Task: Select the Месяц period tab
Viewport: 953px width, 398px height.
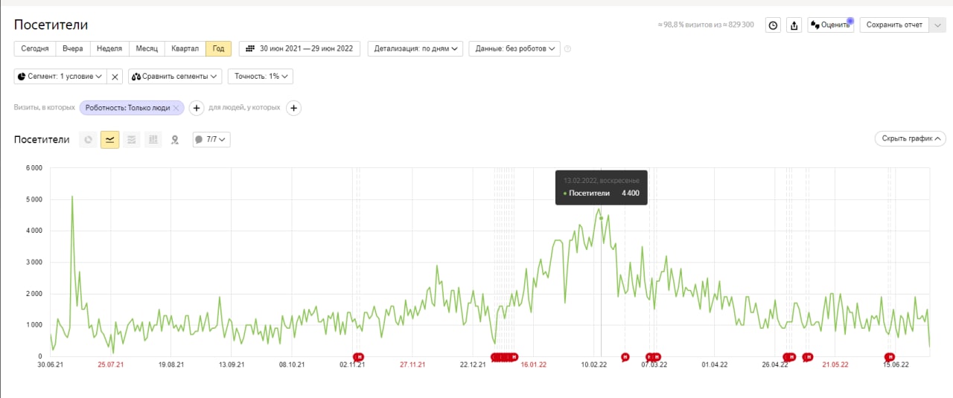Action: (x=147, y=48)
